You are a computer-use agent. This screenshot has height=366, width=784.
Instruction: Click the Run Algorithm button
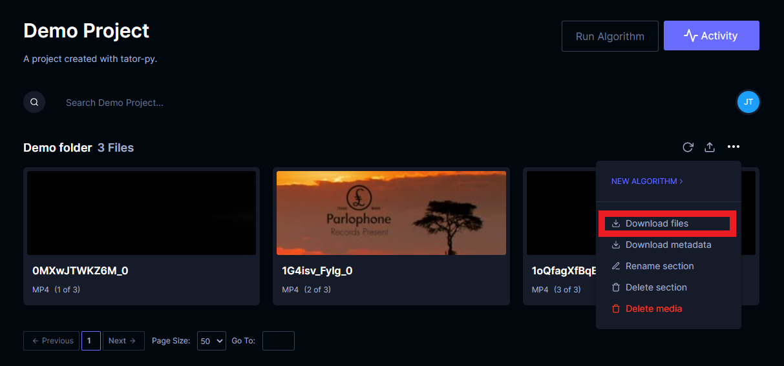pyautogui.click(x=610, y=36)
